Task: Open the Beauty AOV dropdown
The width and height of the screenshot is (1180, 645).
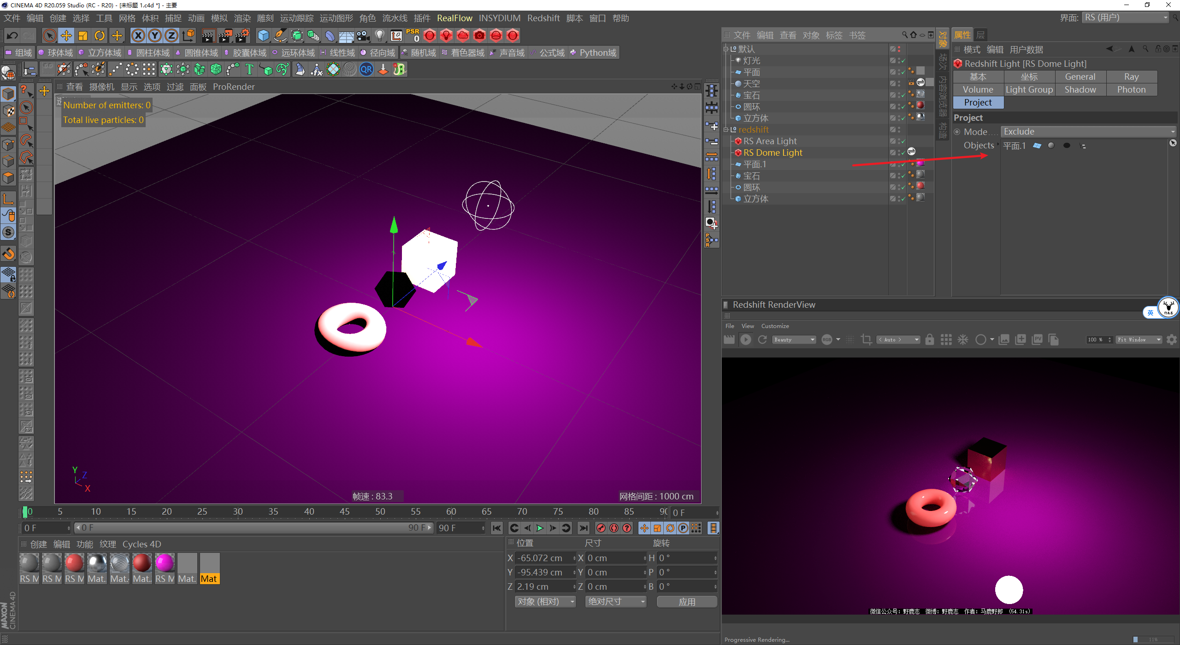Action: pos(794,340)
